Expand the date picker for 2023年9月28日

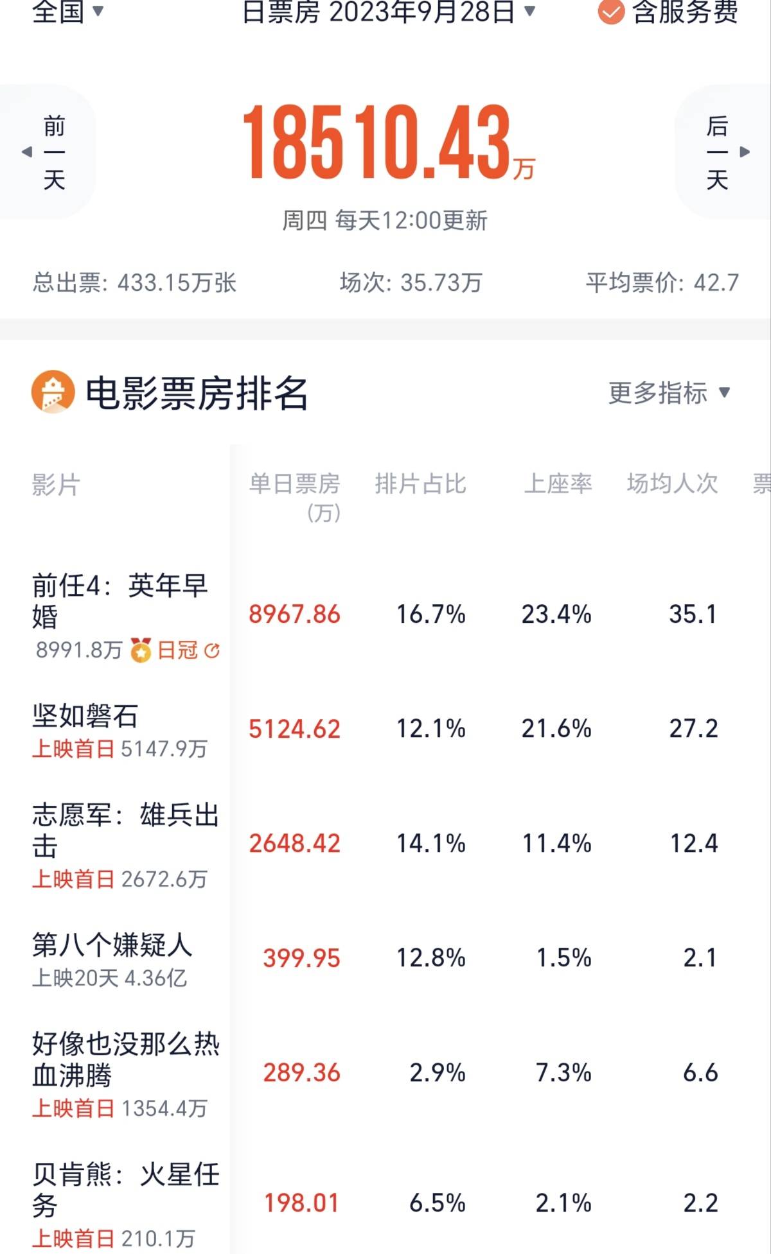(x=389, y=12)
